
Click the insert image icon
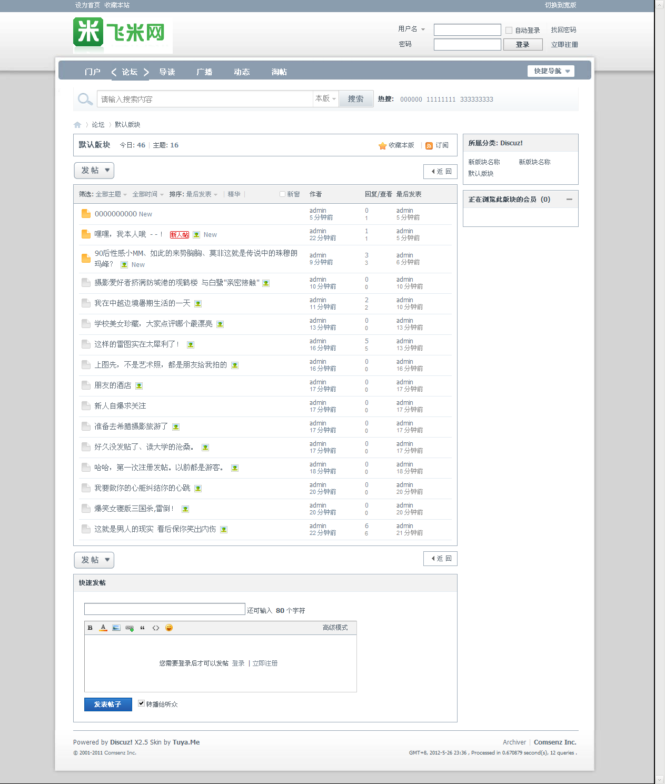(x=116, y=628)
